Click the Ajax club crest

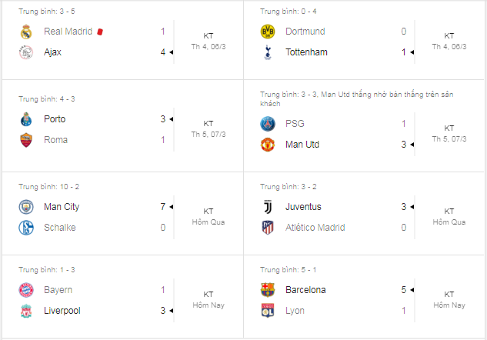[27, 52]
